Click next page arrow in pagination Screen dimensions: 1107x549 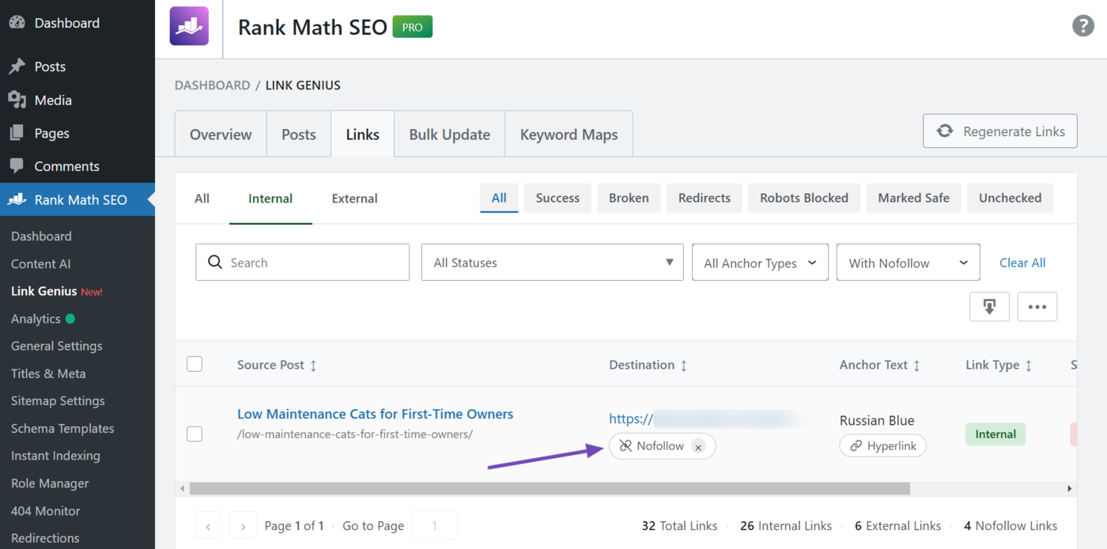[243, 526]
